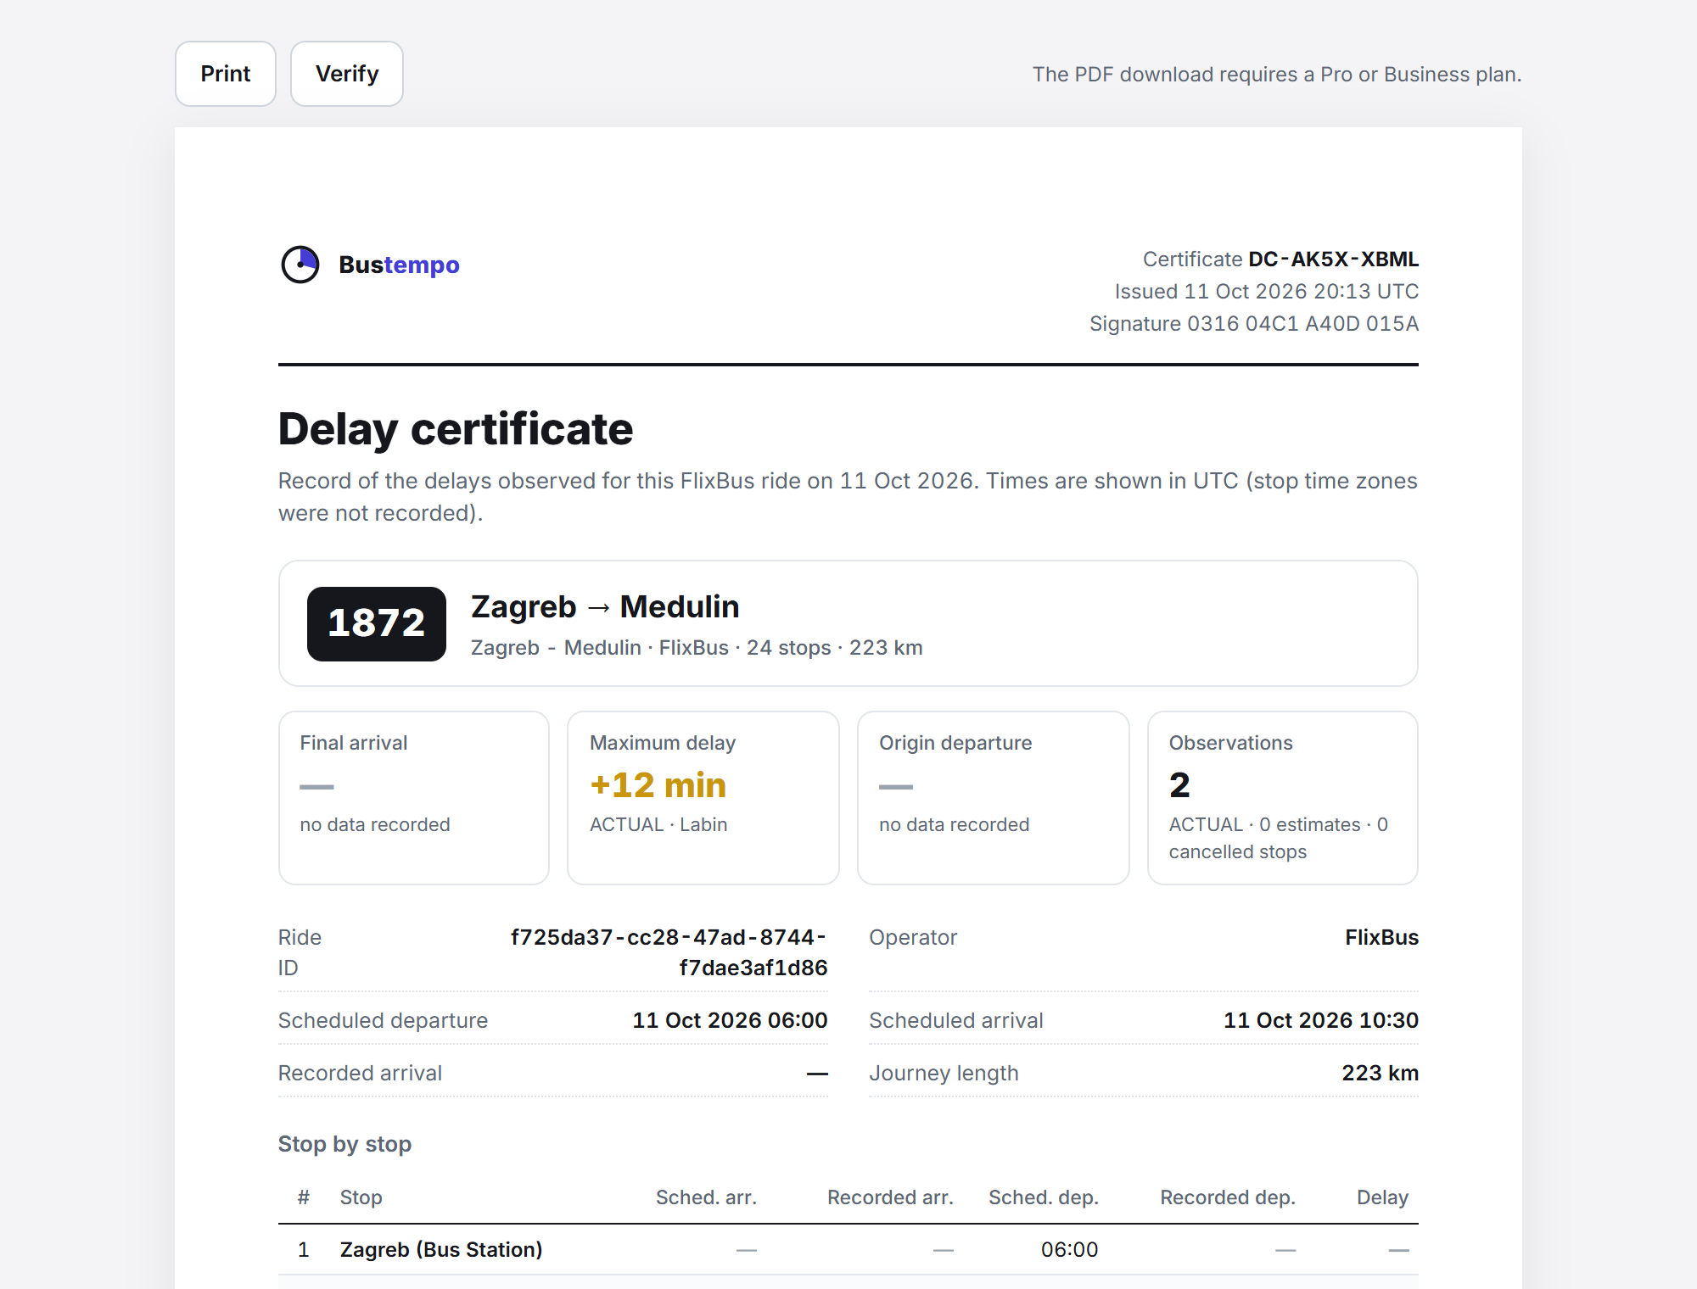This screenshot has width=1697, height=1289.
Task: Select certificate number DC-AK5X-XBML
Action: [1333, 259]
